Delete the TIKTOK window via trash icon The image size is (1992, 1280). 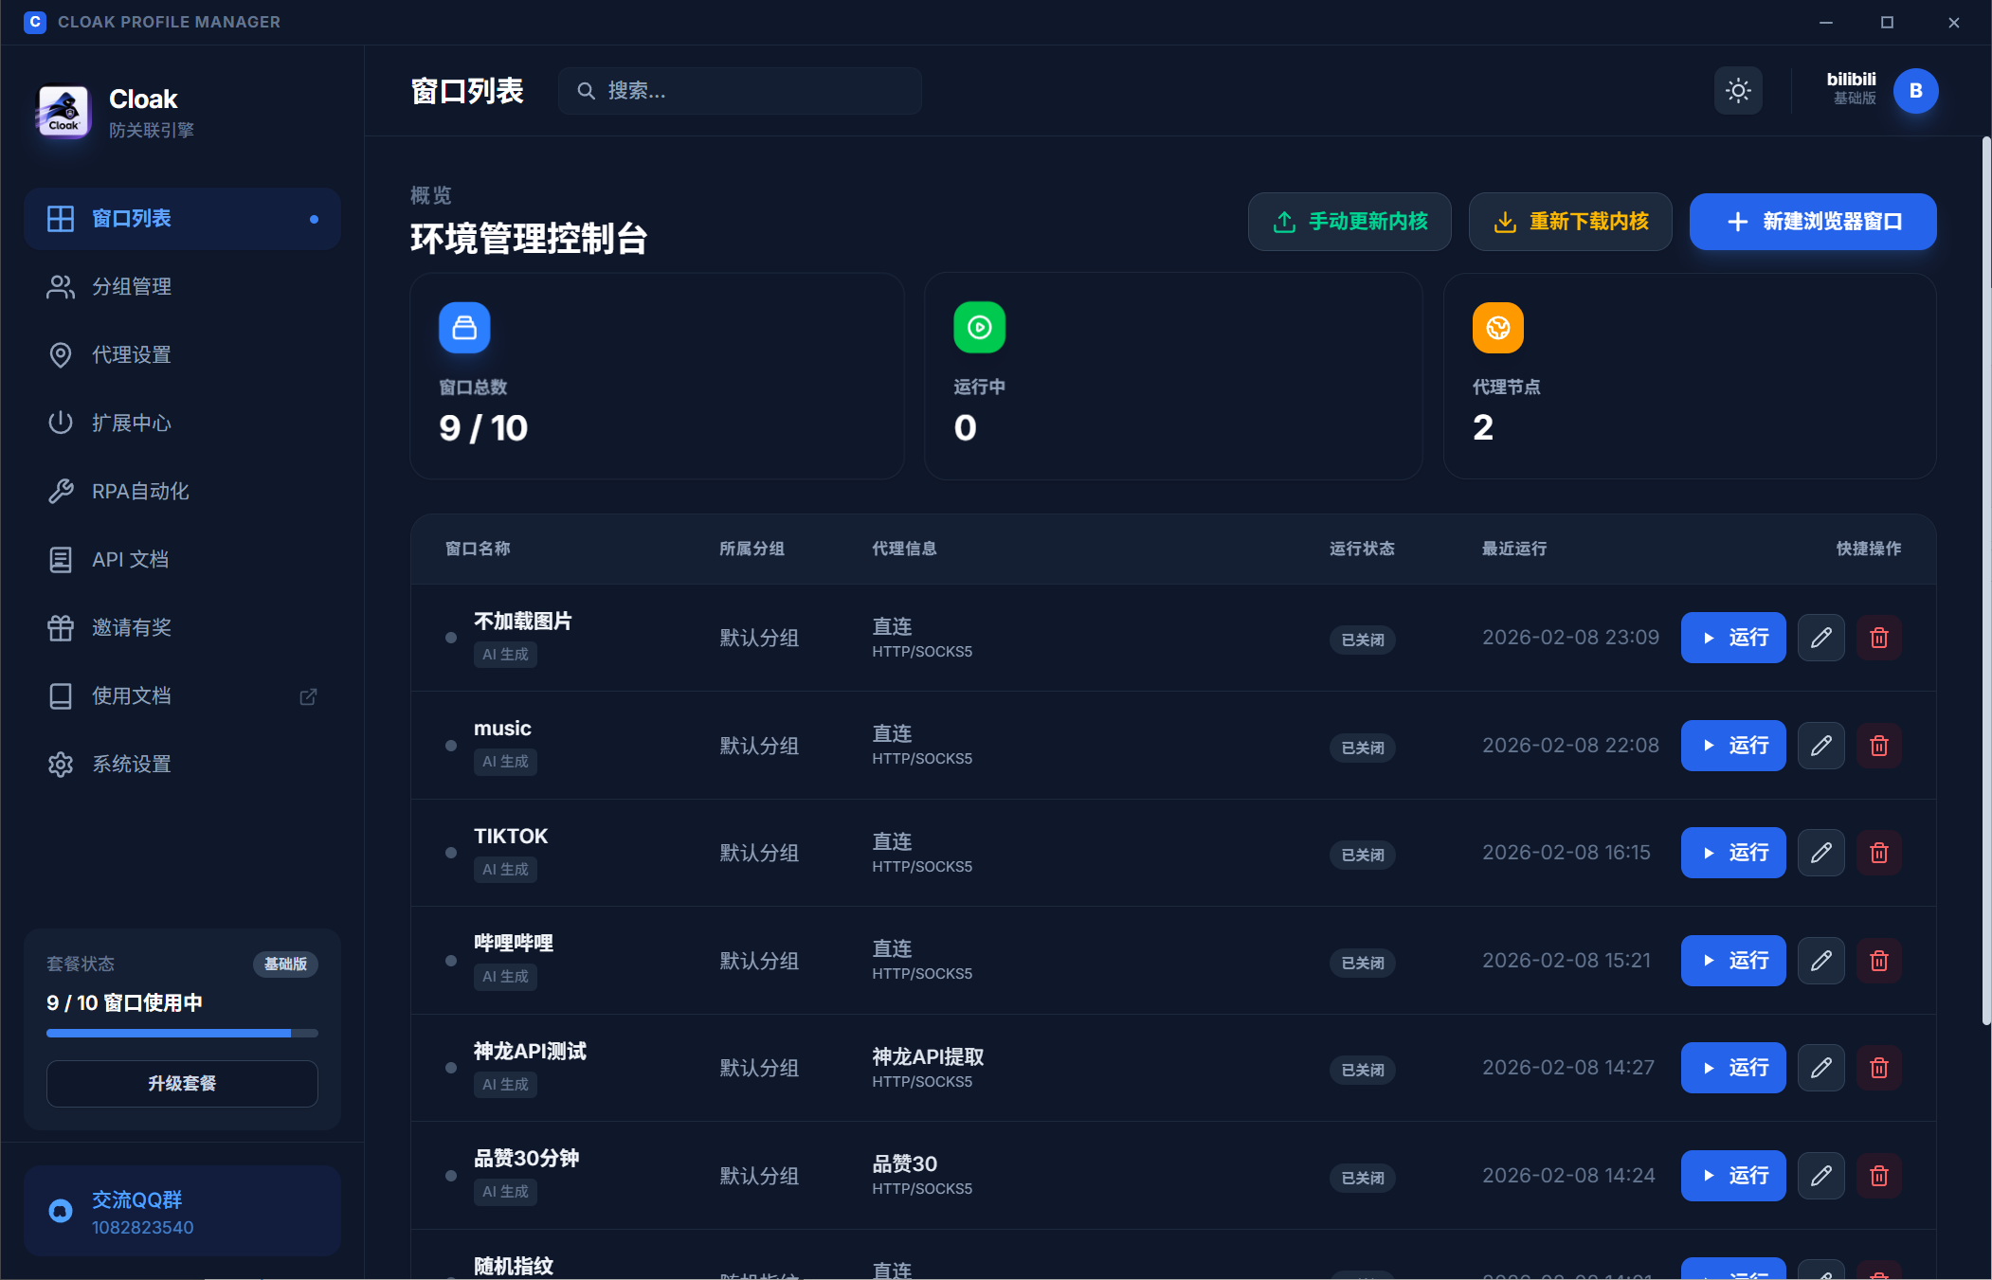1878,853
